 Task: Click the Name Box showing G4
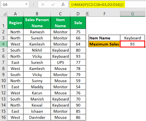coord(15,4)
